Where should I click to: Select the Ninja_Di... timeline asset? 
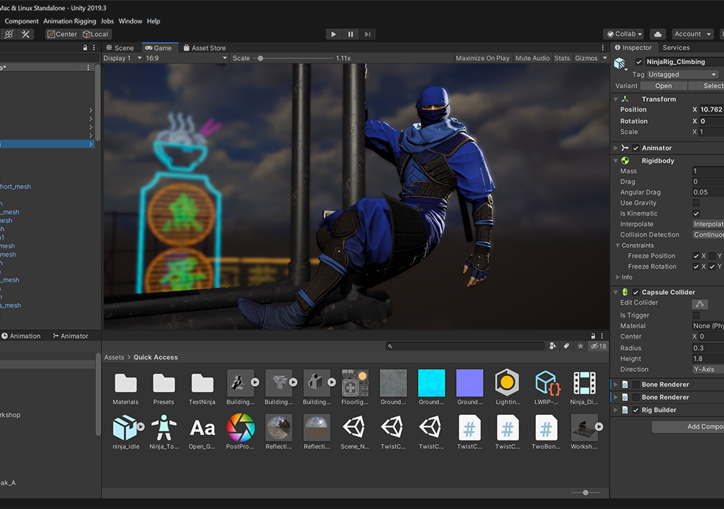[584, 387]
